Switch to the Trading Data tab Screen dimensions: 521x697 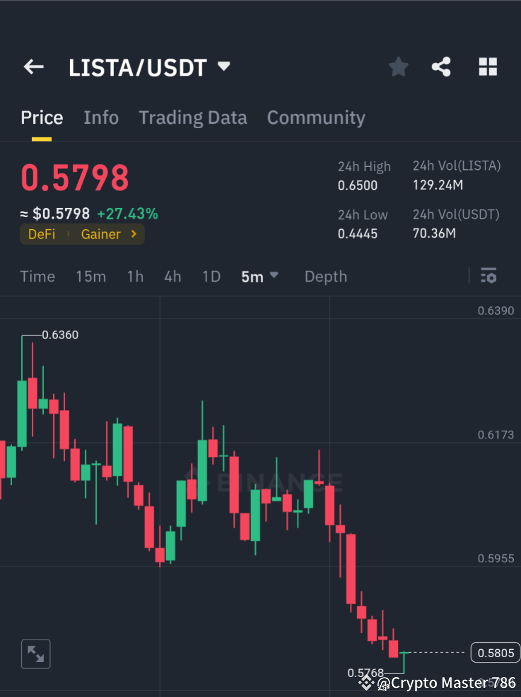click(193, 117)
